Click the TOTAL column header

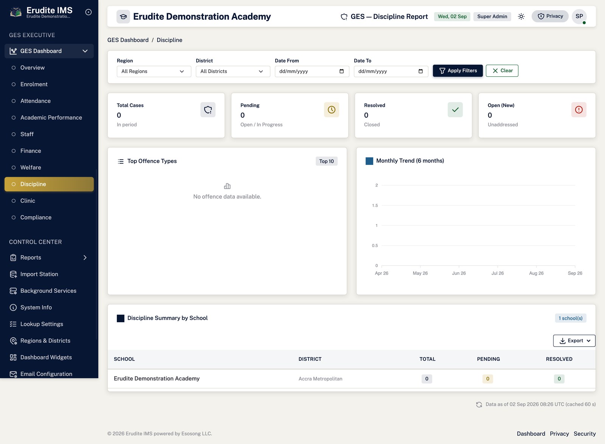(427, 359)
